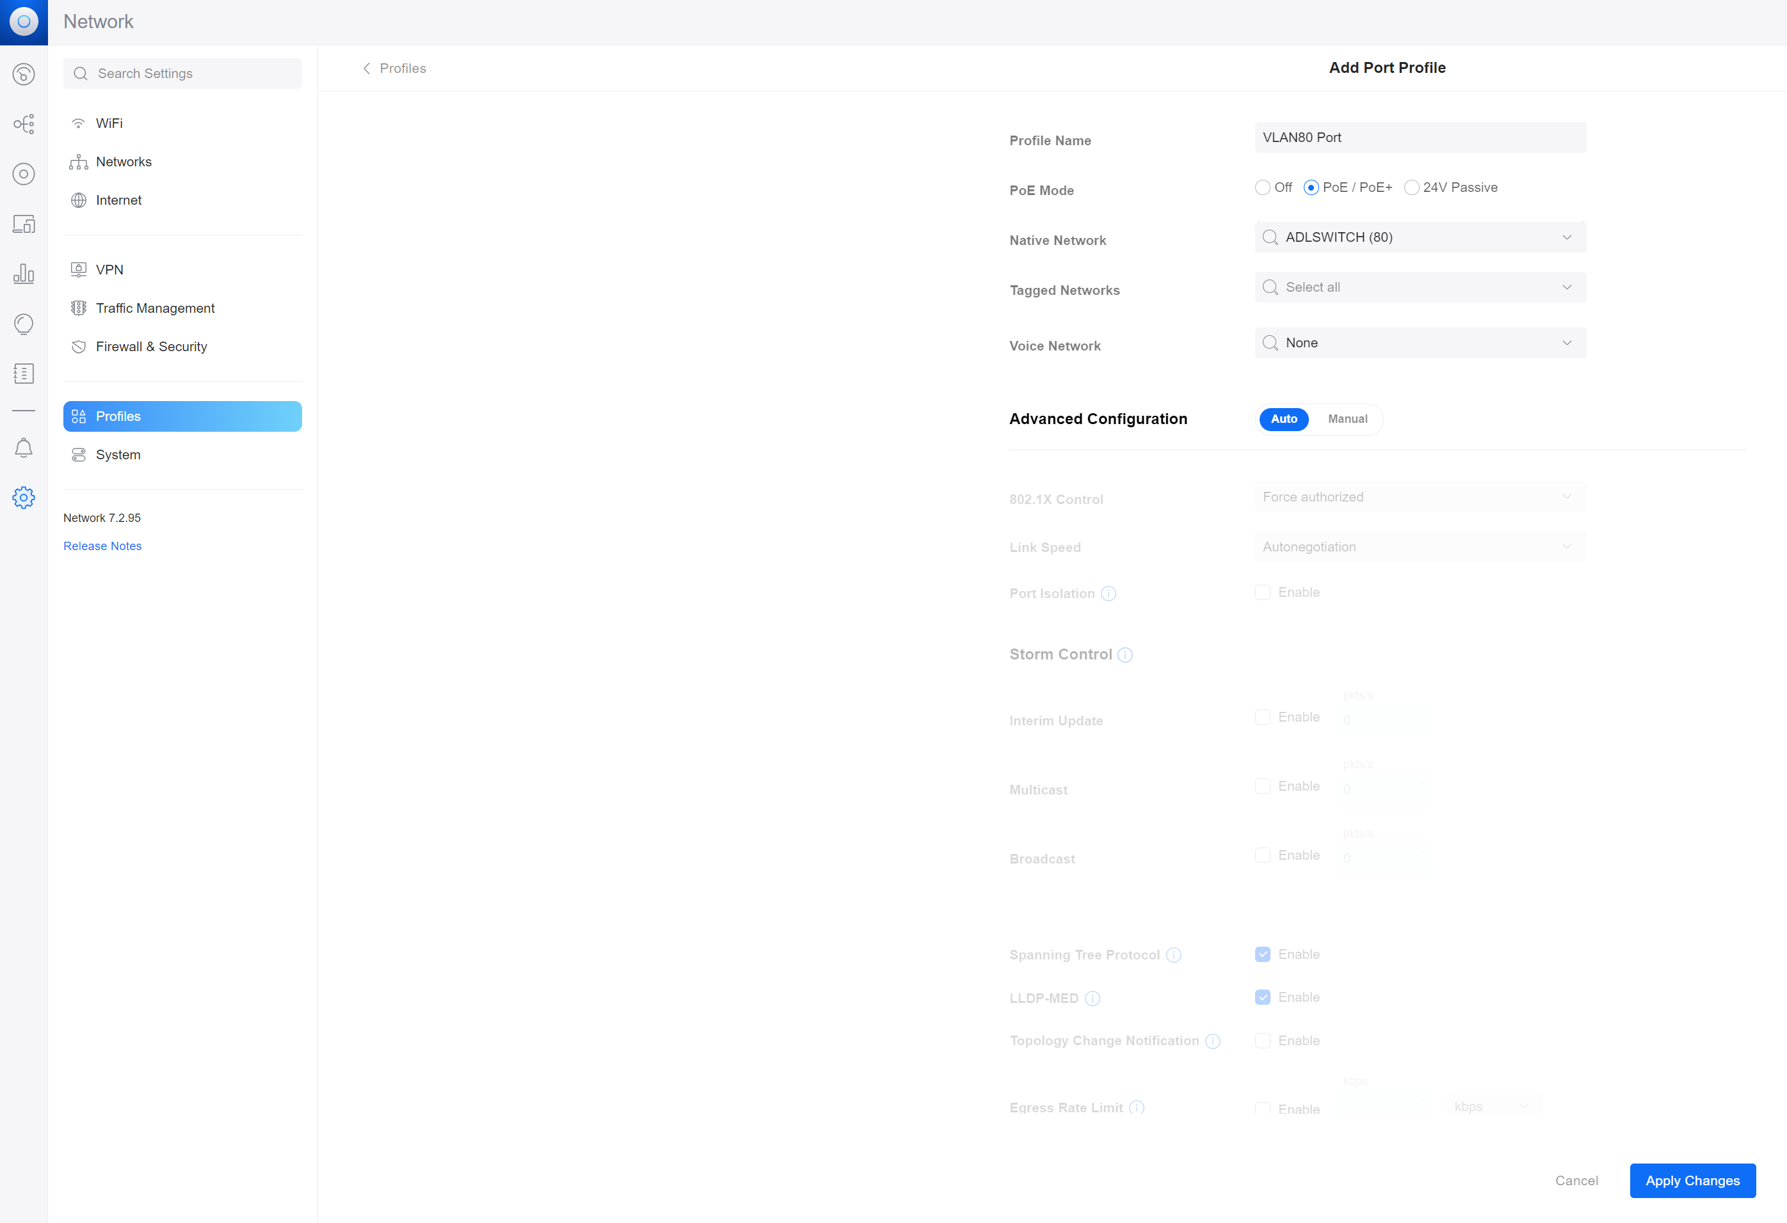Go to Firewall & Security settings
Image resolution: width=1787 pixels, height=1223 pixels.
pyautogui.click(x=152, y=347)
